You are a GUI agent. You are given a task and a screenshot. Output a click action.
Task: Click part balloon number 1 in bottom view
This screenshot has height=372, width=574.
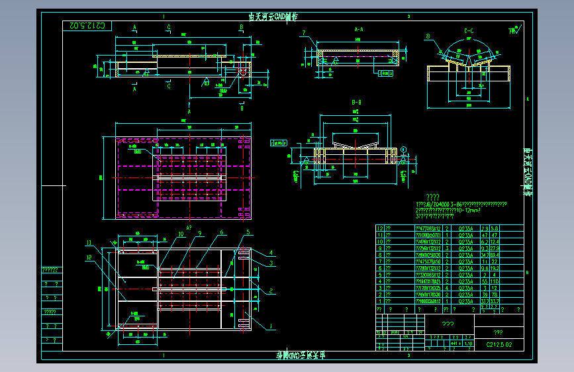[x=271, y=326]
